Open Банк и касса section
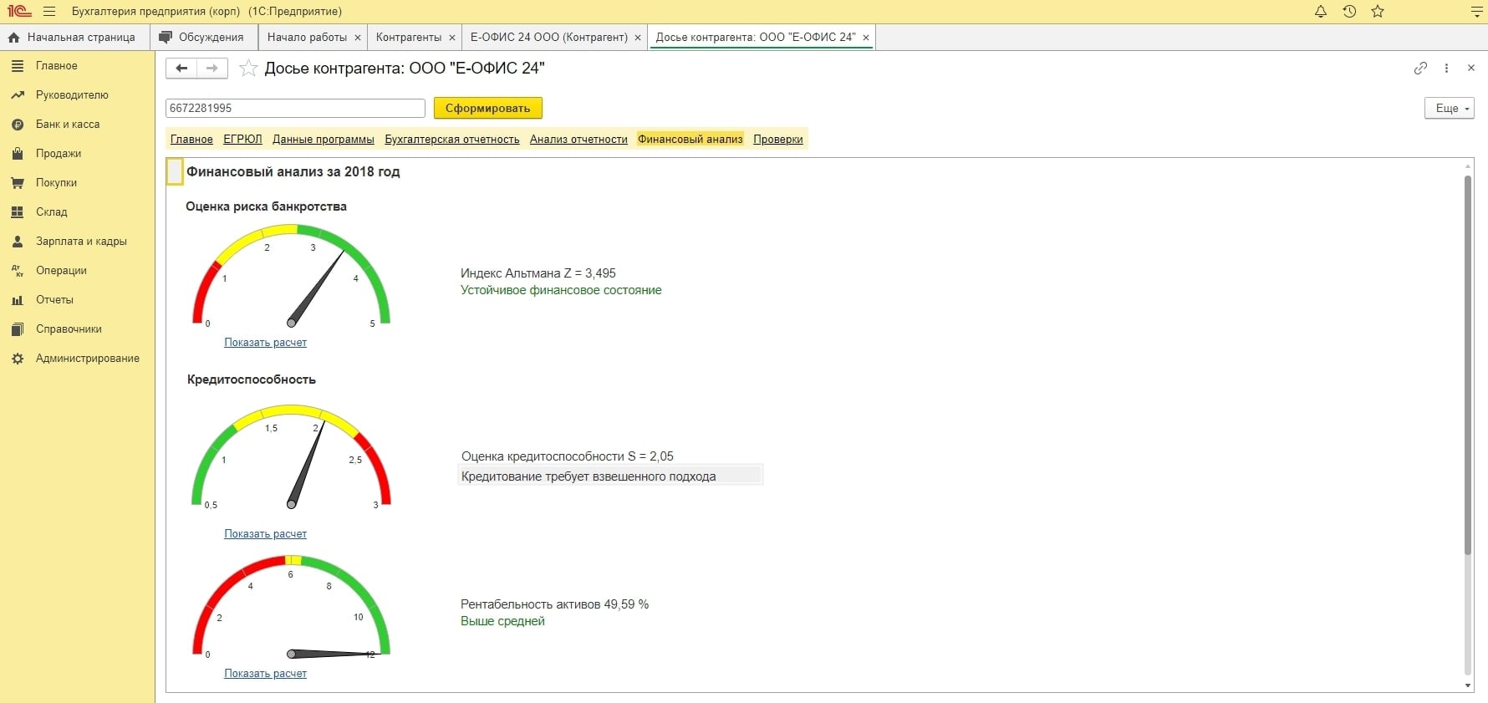 click(x=68, y=125)
